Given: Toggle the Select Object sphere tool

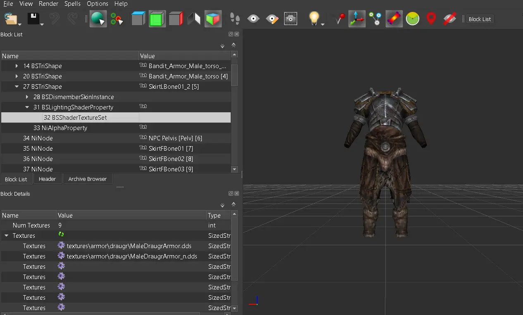Looking at the screenshot, I should coord(98,19).
